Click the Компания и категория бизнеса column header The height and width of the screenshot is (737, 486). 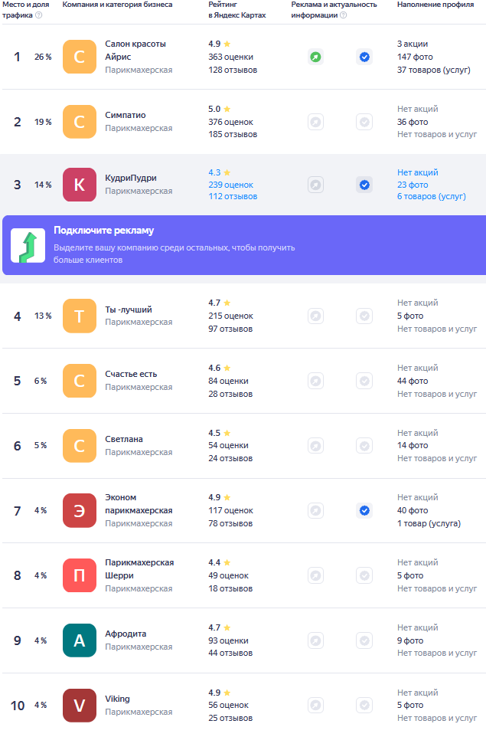pos(117,5)
